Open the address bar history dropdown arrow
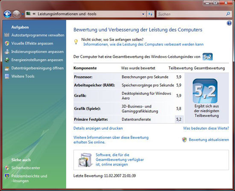This screenshot has height=191, width=235. tap(143, 14)
